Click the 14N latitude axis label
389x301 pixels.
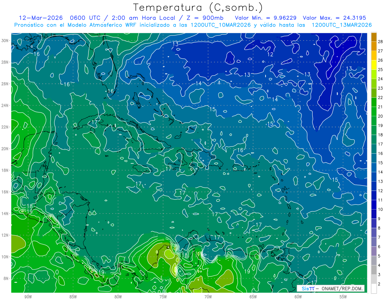[5, 214]
